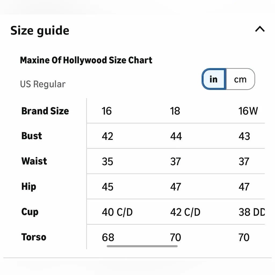Click the horizontal scrollbar below the table
This screenshot has height=275, width=275.
142,246
